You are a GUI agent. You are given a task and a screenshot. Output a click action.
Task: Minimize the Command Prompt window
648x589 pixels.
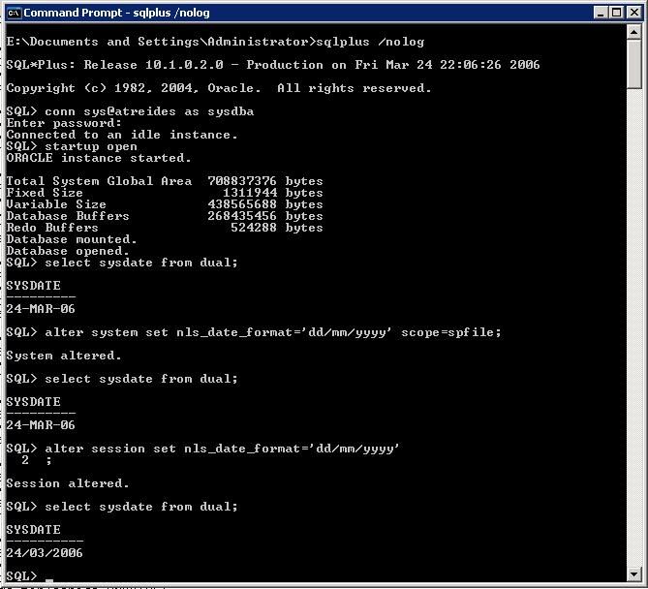click(x=601, y=13)
